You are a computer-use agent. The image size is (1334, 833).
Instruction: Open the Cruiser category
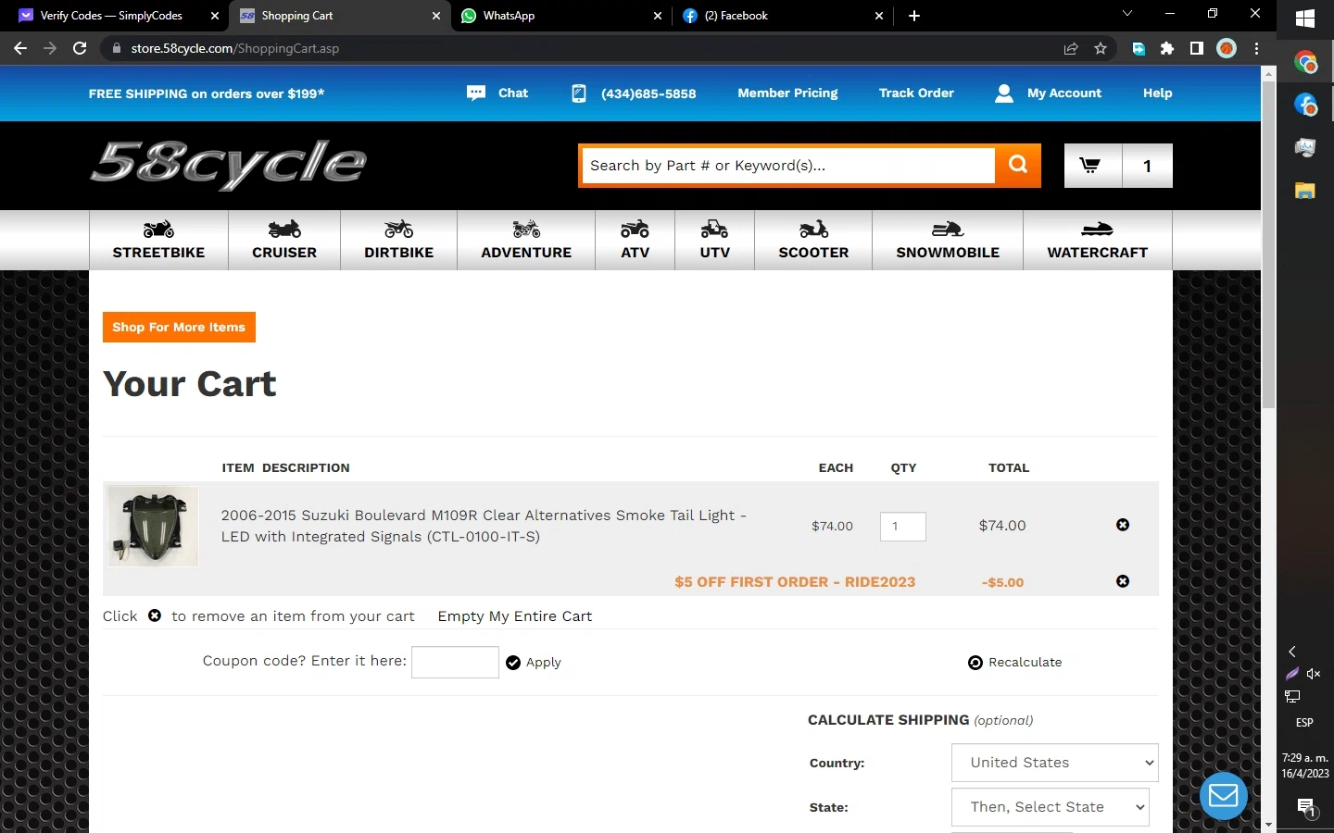[x=284, y=241]
